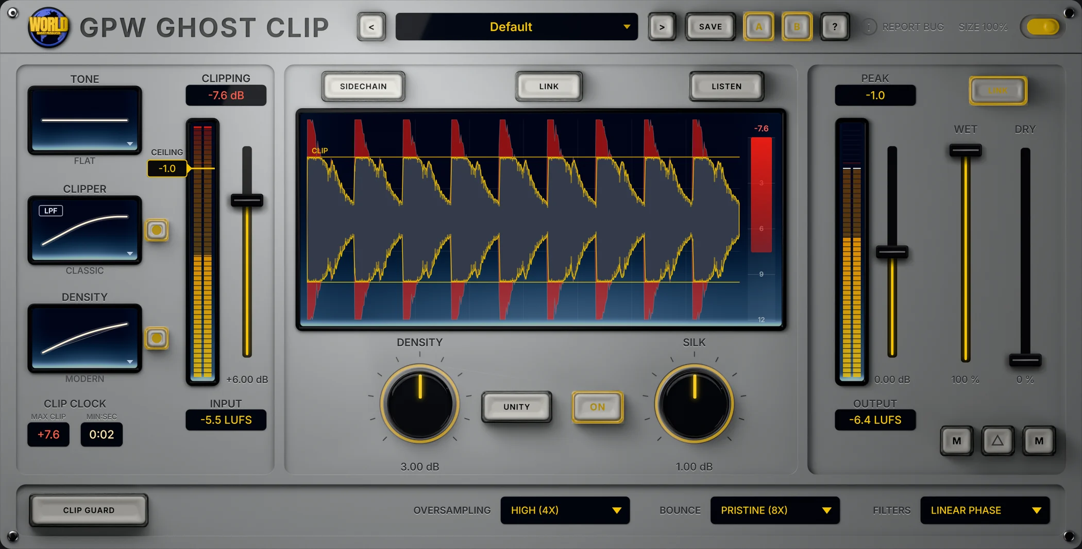Click the Silk knob

[x=694, y=404]
